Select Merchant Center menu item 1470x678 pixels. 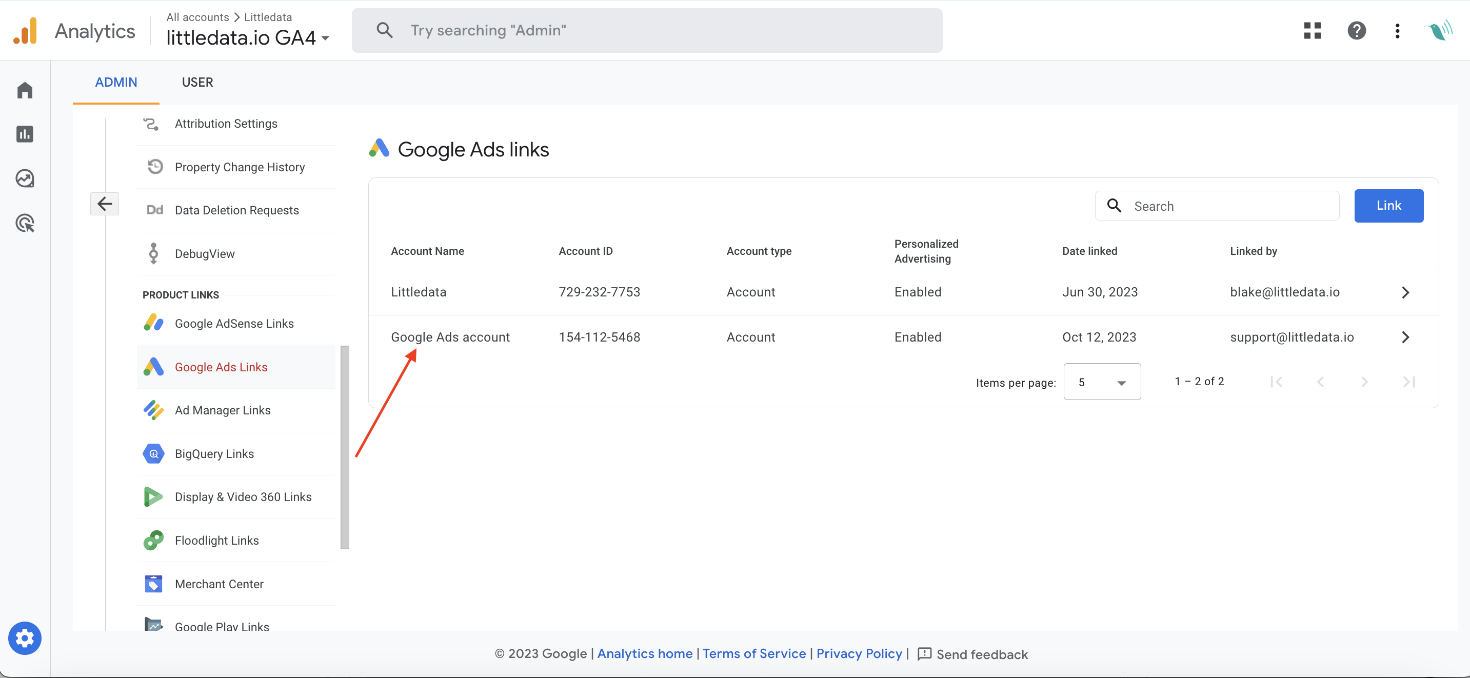(x=236, y=583)
